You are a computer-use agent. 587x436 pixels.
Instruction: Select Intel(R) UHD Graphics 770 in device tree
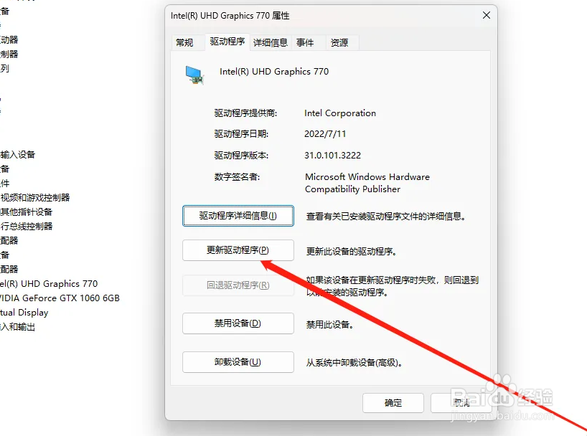(49, 284)
